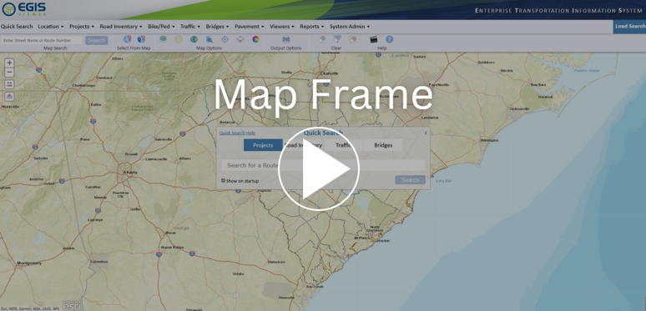Expand the Viewers dropdown menu
The height and width of the screenshot is (311, 646).
[x=282, y=27]
